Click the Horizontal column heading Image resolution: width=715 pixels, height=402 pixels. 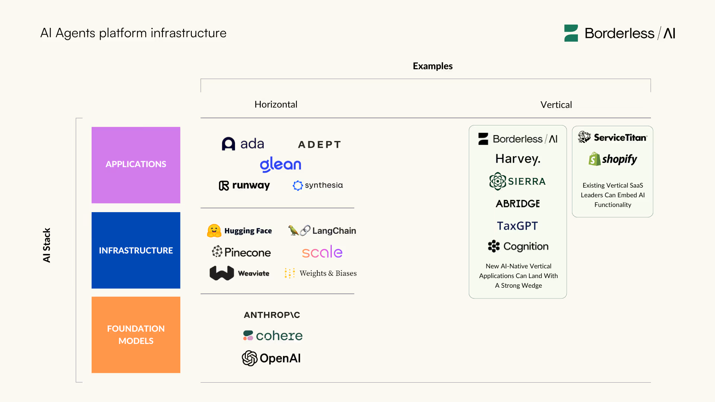click(x=276, y=104)
